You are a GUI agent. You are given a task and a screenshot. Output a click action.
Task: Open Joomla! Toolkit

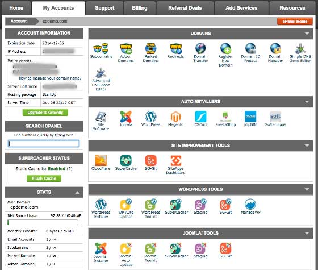[x=150, y=252]
